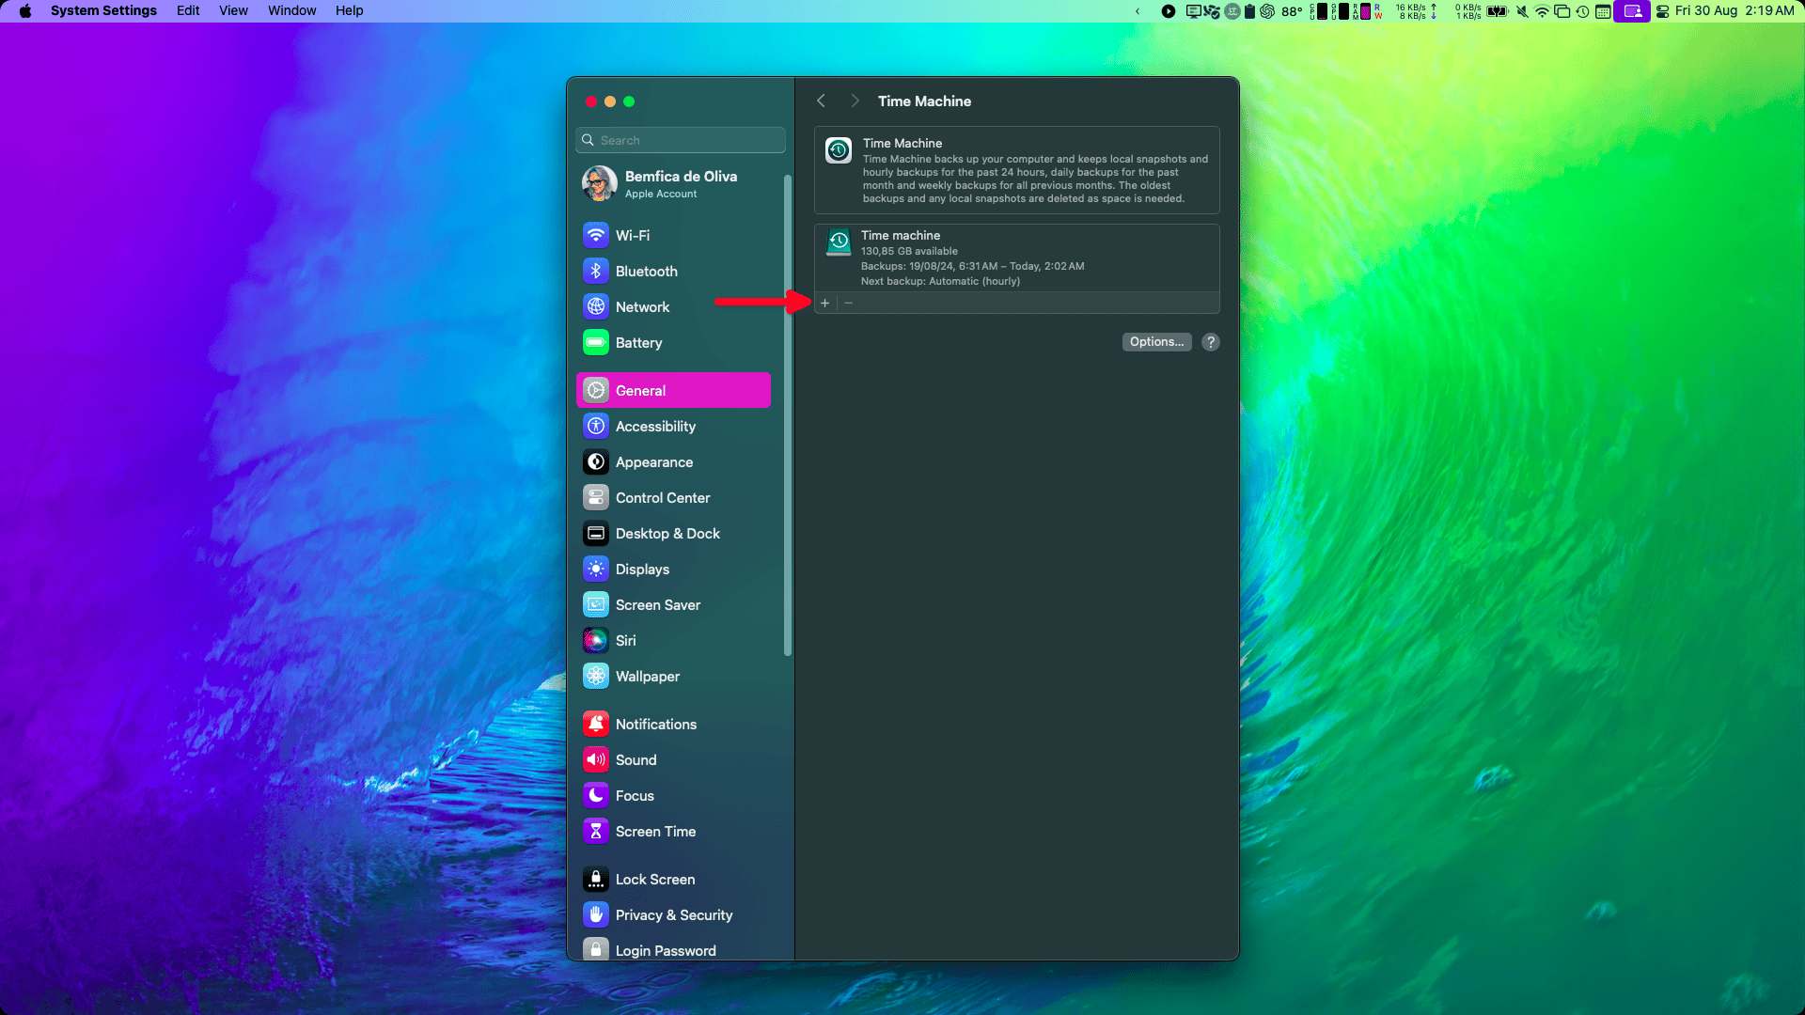Click the network speed indicator in menu bar

[x=1416, y=11]
